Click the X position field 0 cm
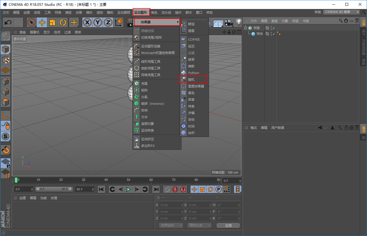The image size is (367, 236). (x=171, y=205)
